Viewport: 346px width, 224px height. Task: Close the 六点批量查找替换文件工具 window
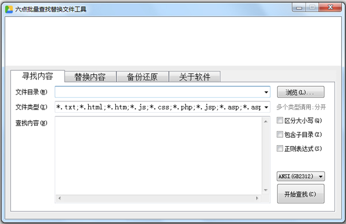coord(330,7)
